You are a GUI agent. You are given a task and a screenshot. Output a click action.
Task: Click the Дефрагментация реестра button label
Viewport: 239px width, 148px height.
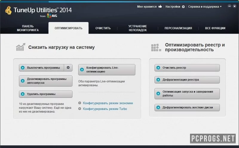coord(181,80)
